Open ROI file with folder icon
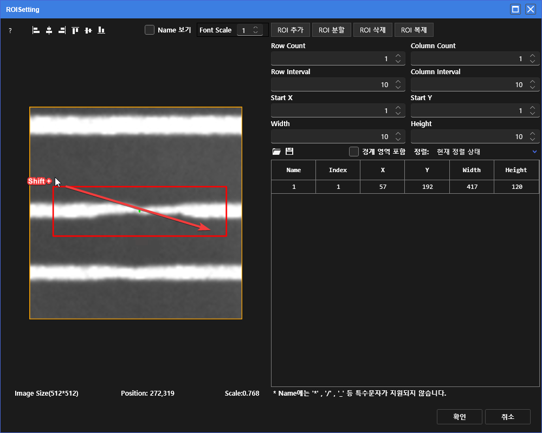The image size is (542, 433). click(x=276, y=152)
